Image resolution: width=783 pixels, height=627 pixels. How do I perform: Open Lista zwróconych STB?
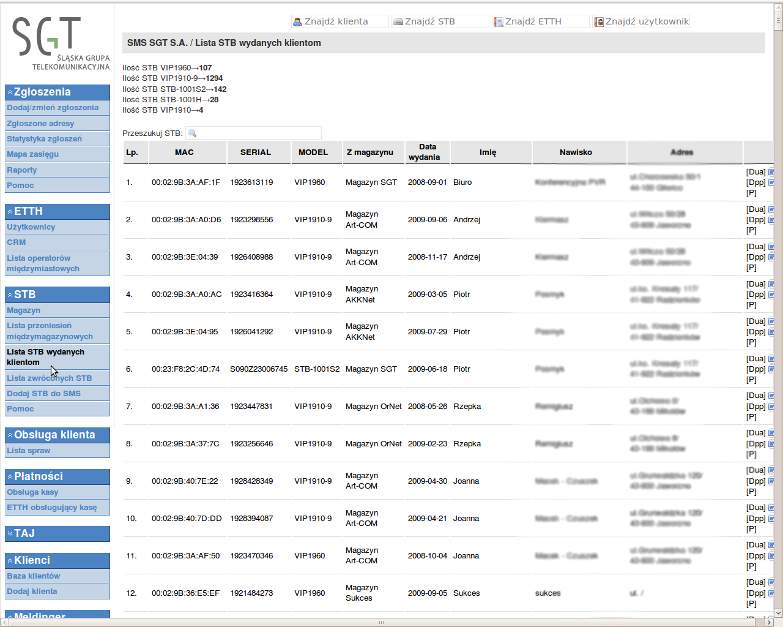(58, 378)
